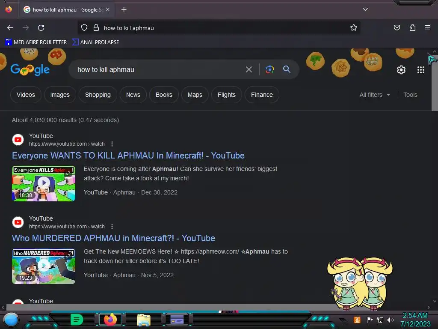The height and width of the screenshot is (329, 438).
Task: Open more options for first result
Action: (112, 144)
